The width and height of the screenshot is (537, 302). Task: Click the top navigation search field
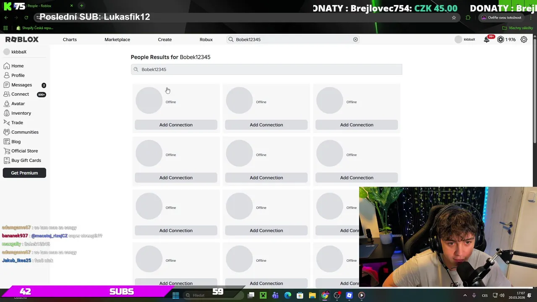[x=293, y=39]
